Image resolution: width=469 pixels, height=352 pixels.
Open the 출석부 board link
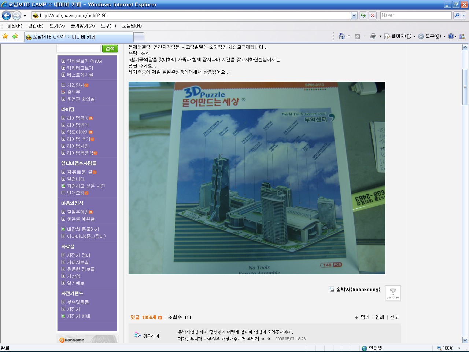[x=73, y=92]
